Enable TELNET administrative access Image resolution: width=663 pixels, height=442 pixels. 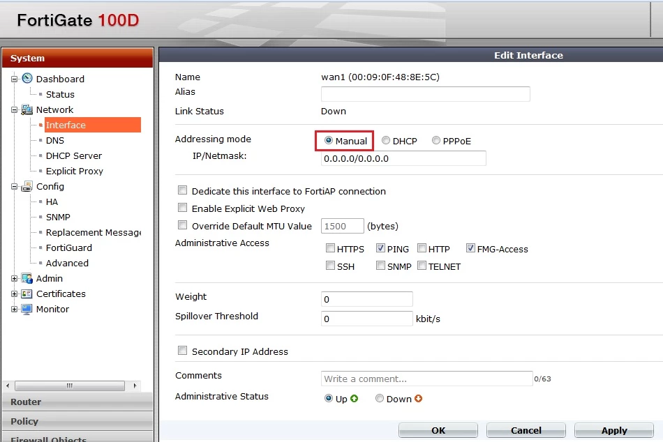[x=422, y=266]
